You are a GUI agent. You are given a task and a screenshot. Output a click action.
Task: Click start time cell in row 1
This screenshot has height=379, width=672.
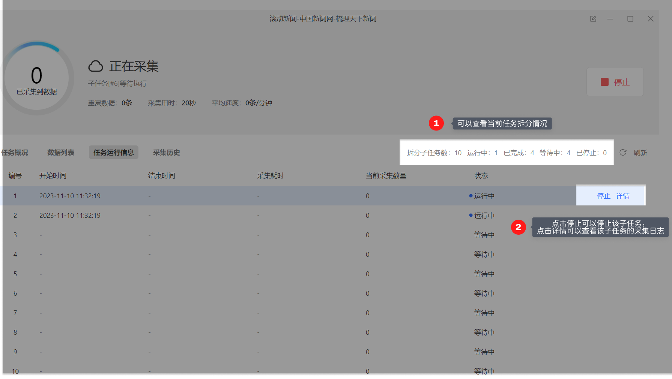pos(70,196)
